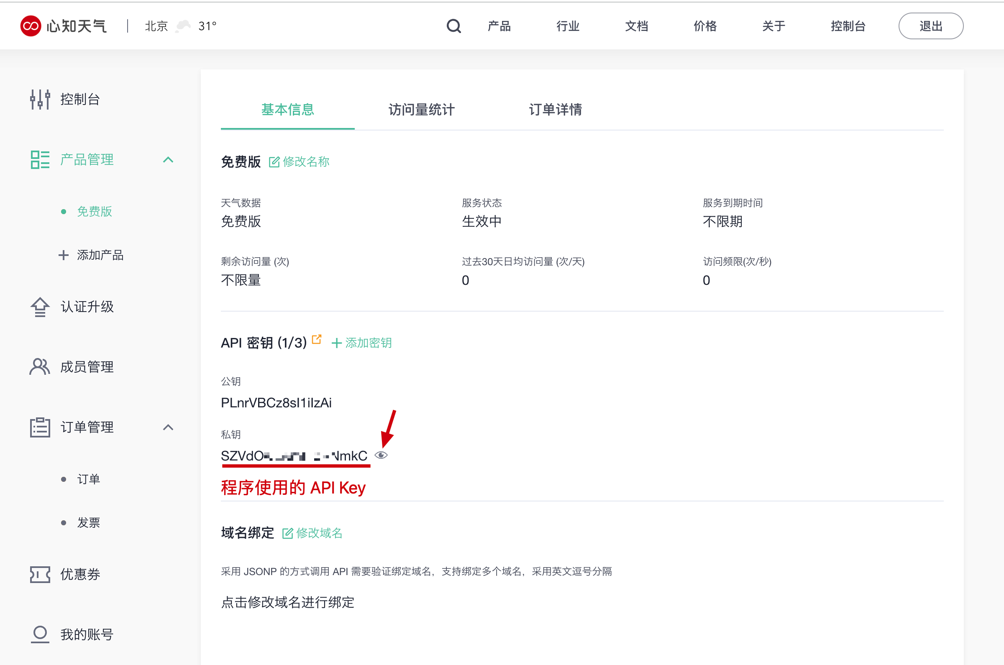This screenshot has width=1004, height=665.
Task: Click the public key PLnrVBCz8sI1iIzAi
Action: [x=276, y=402]
